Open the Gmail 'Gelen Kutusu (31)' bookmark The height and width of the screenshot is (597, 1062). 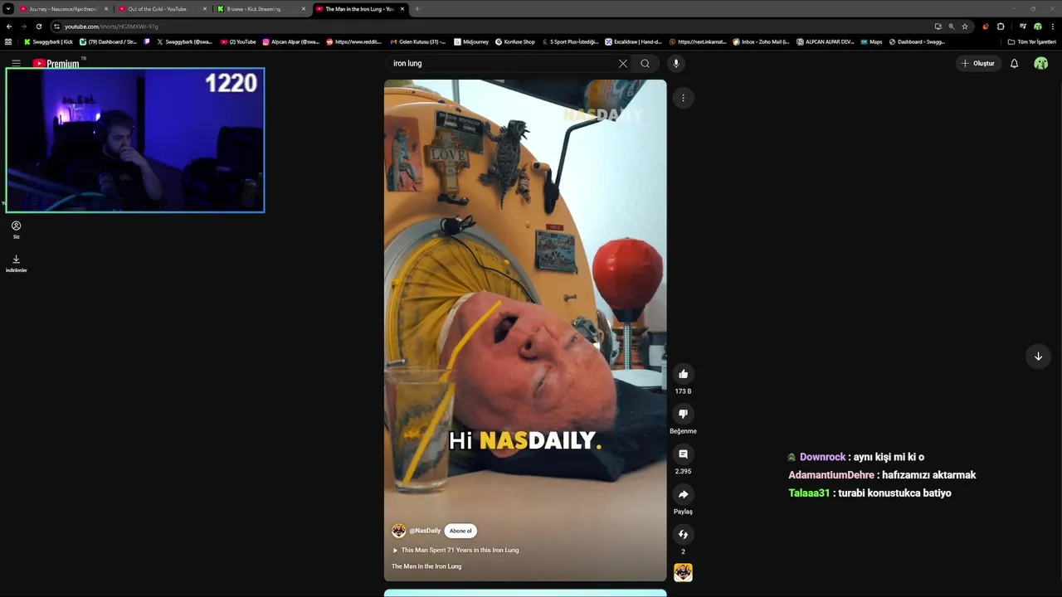point(417,41)
